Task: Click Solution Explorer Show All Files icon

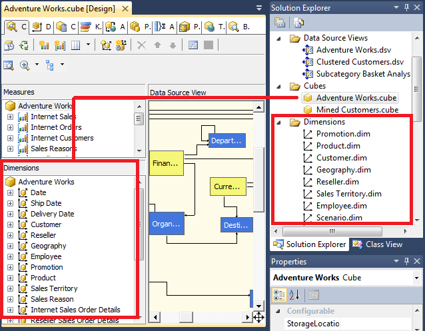Action: 298,23
